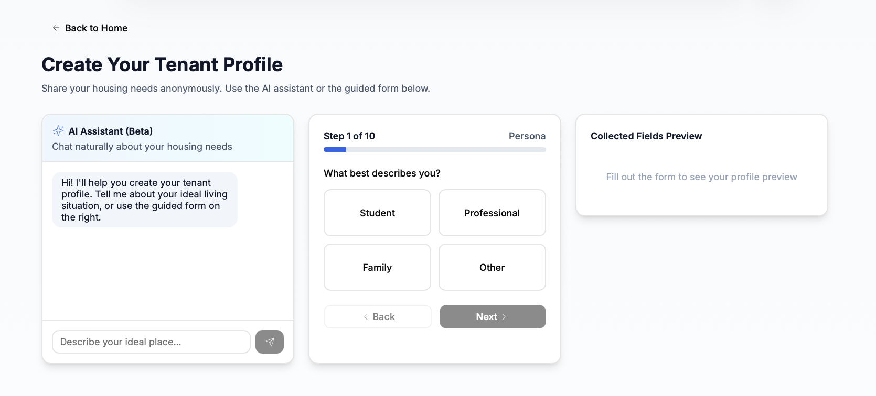876x396 pixels.
Task: Click the assistant's greeting message bubble
Action: tap(145, 200)
